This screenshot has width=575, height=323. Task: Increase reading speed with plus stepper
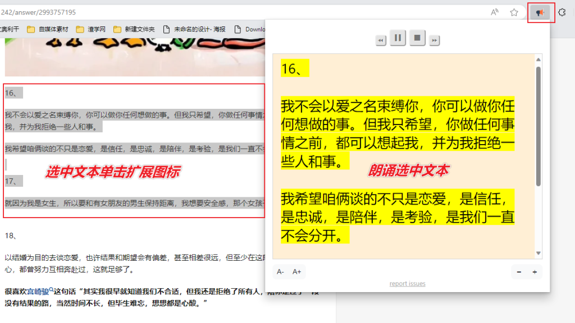pyautogui.click(x=533, y=271)
